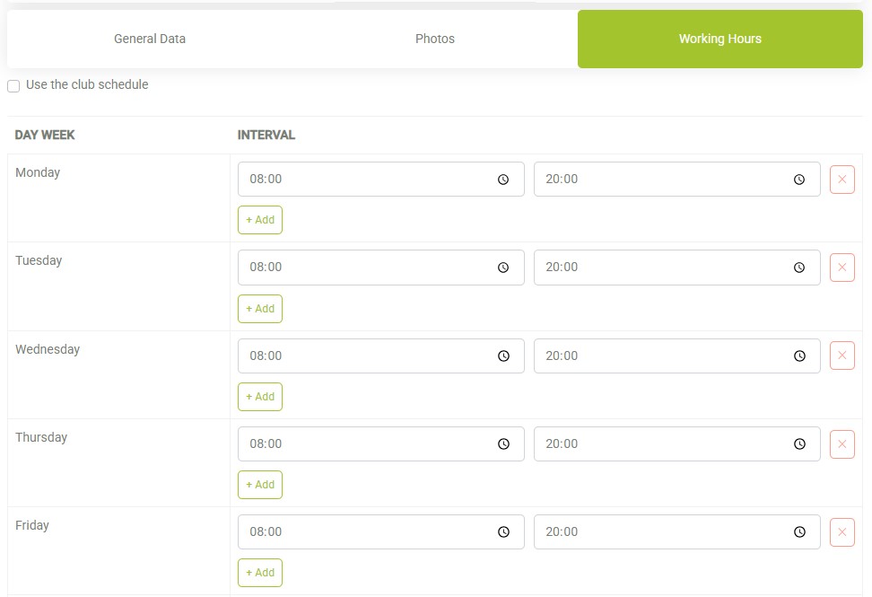Screen dimensions: 872x597
Task: Open time picker for Wednesday start time
Action: pos(503,356)
